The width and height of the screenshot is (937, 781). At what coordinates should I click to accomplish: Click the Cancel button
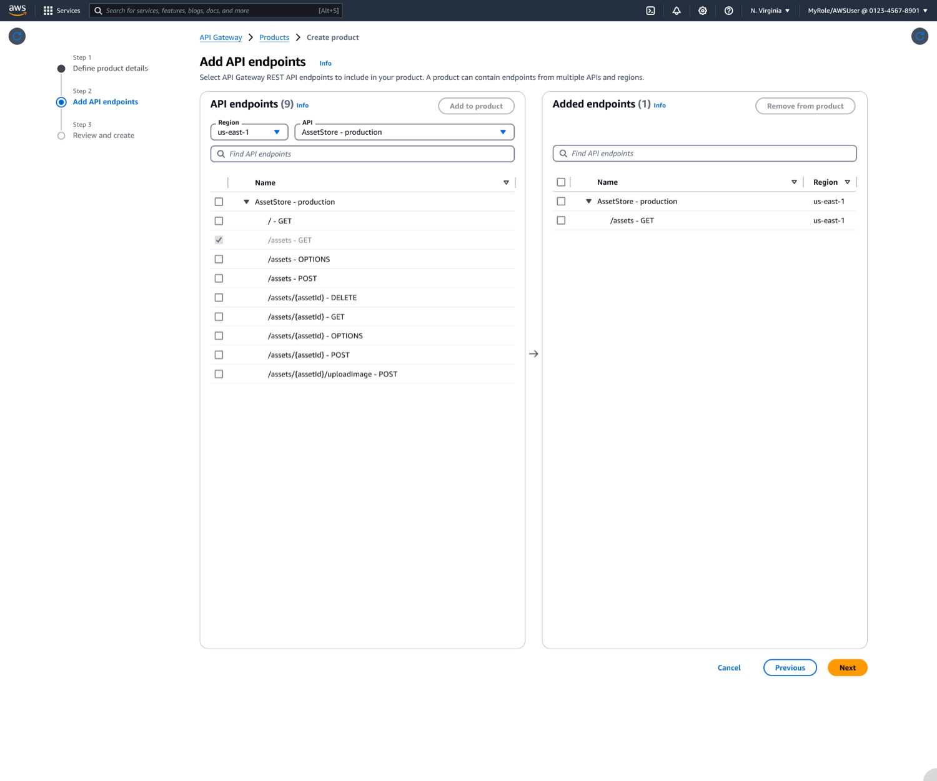point(729,668)
